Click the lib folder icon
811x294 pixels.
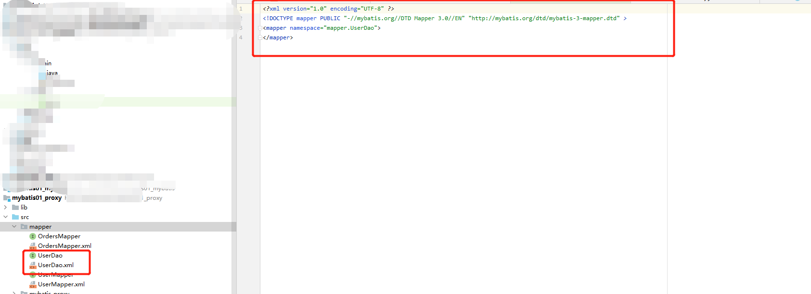[15, 208]
